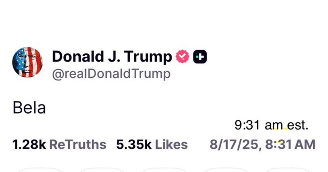The width and height of the screenshot is (328, 172).
Task: Open the flag-painted profile avatar
Action: coord(27,62)
